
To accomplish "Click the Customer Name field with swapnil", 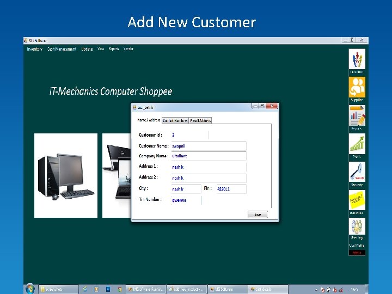I will pyautogui.click(x=209, y=146).
